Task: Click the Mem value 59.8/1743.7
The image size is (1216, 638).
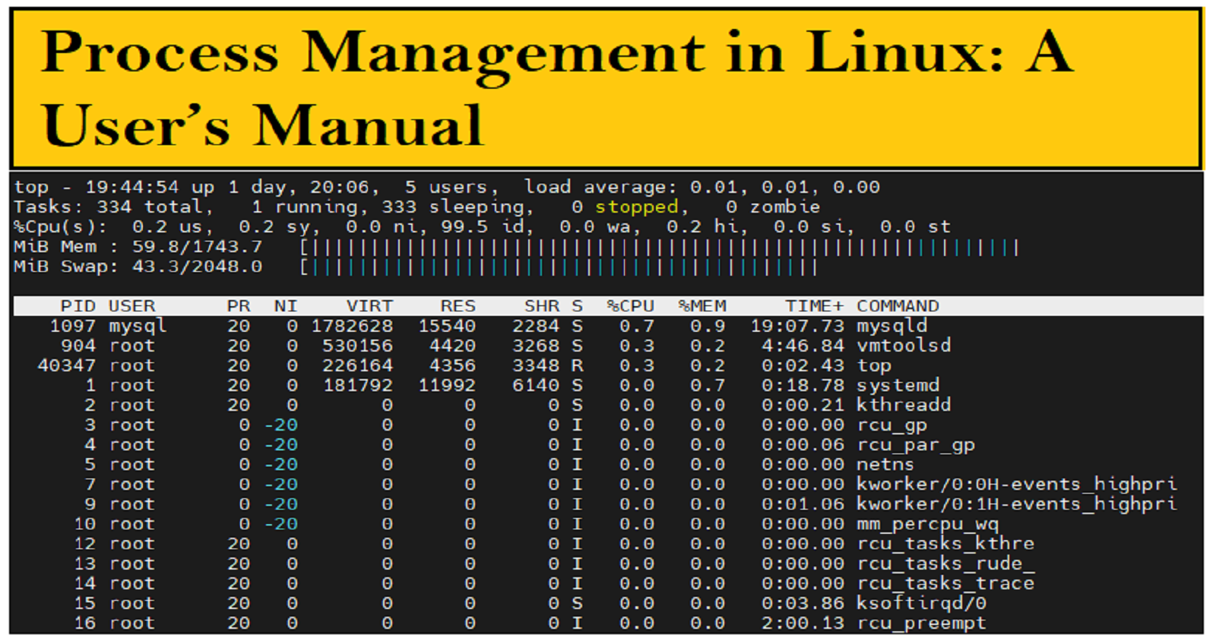Action: coord(197,247)
